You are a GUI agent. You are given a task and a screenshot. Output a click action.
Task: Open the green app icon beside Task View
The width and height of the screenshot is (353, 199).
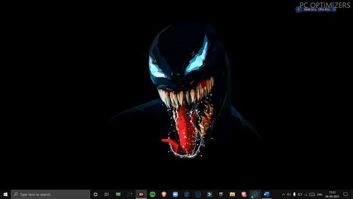[118, 194]
